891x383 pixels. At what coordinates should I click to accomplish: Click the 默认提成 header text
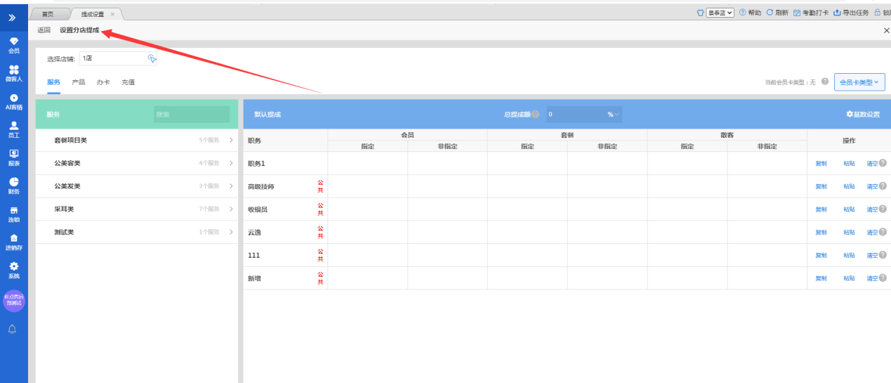coord(268,114)
